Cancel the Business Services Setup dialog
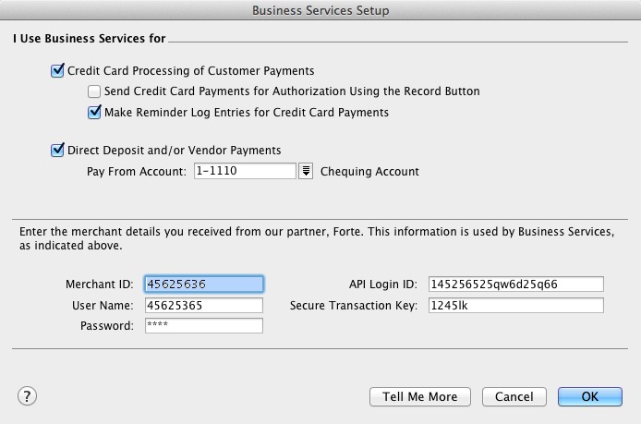Screen dimensions: 641x424 pos(514,396)
